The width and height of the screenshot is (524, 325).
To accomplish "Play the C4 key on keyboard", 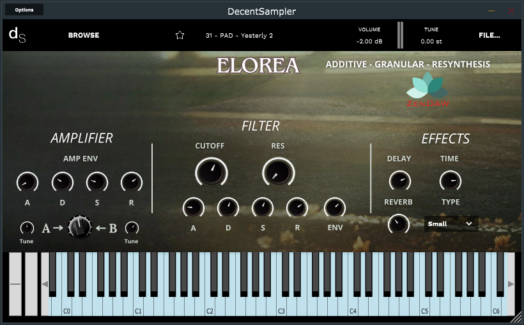I will (x=353, y=306).
